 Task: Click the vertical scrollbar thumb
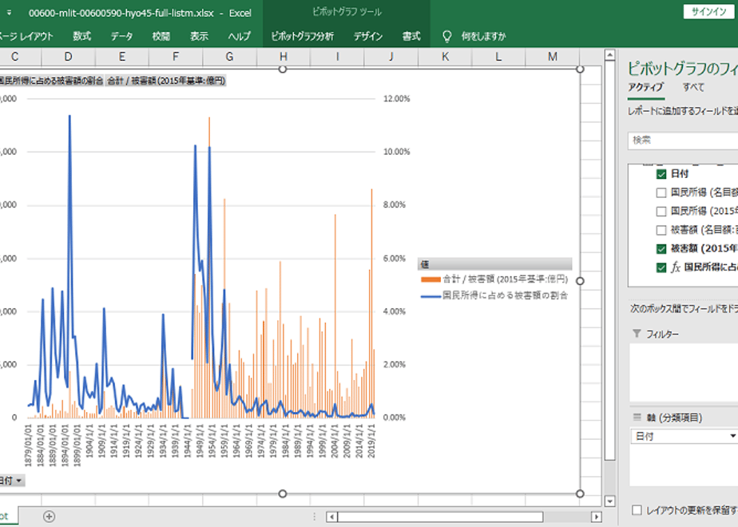609,260
